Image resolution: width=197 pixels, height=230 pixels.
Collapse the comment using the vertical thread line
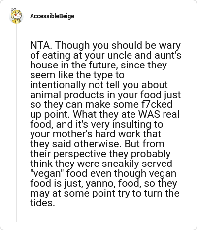[16, 123]
